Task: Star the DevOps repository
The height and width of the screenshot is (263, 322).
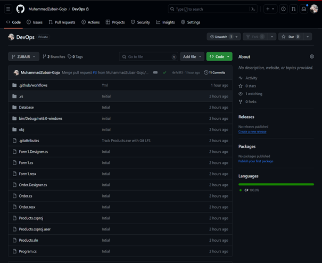Action: [x=291, y=37]
